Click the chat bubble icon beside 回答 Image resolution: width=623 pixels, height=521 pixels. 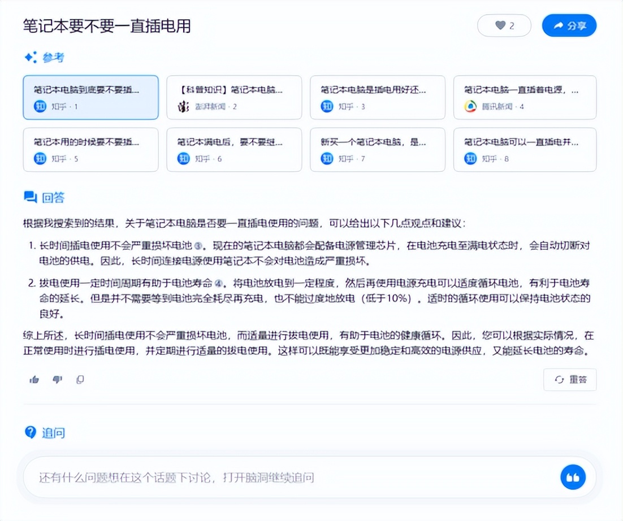[x=30, y=197]
